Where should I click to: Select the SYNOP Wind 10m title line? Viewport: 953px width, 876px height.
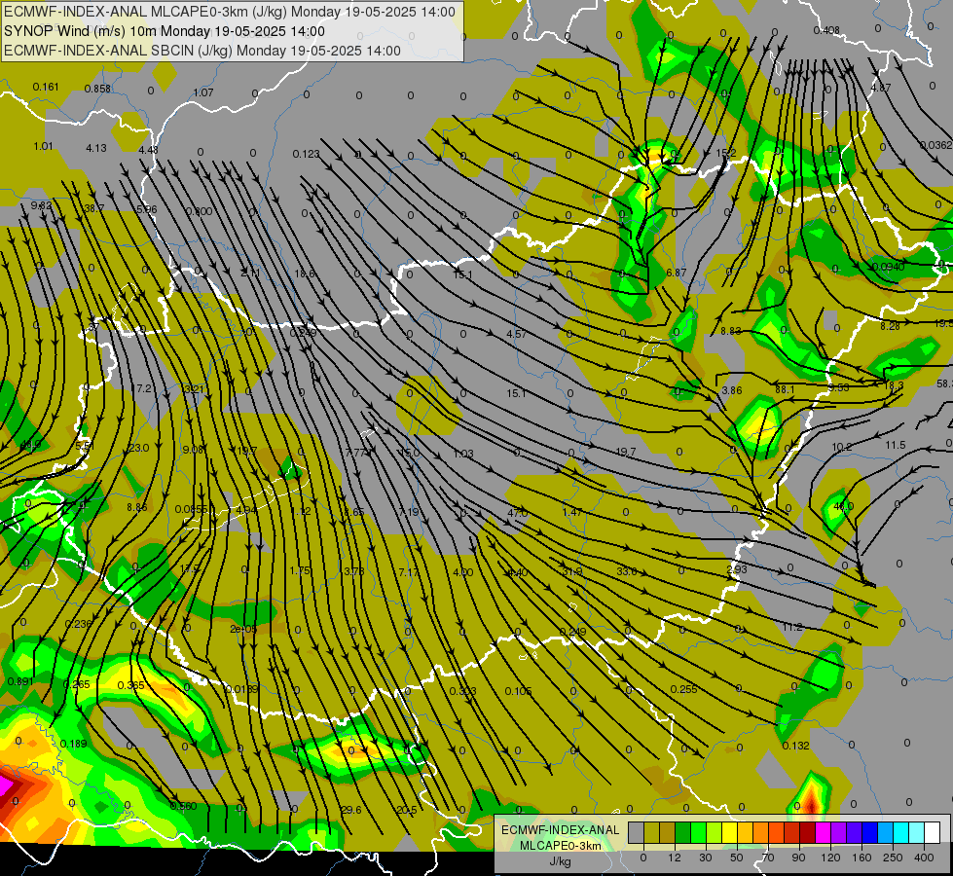165,31
